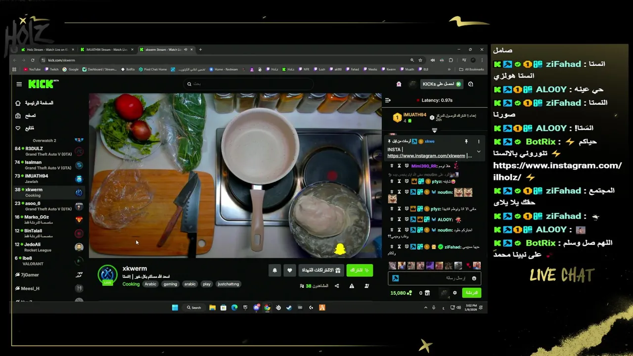Toggle notifications with the bell icon
This screenshot has height=356, width=633.
tap(275, 270)
